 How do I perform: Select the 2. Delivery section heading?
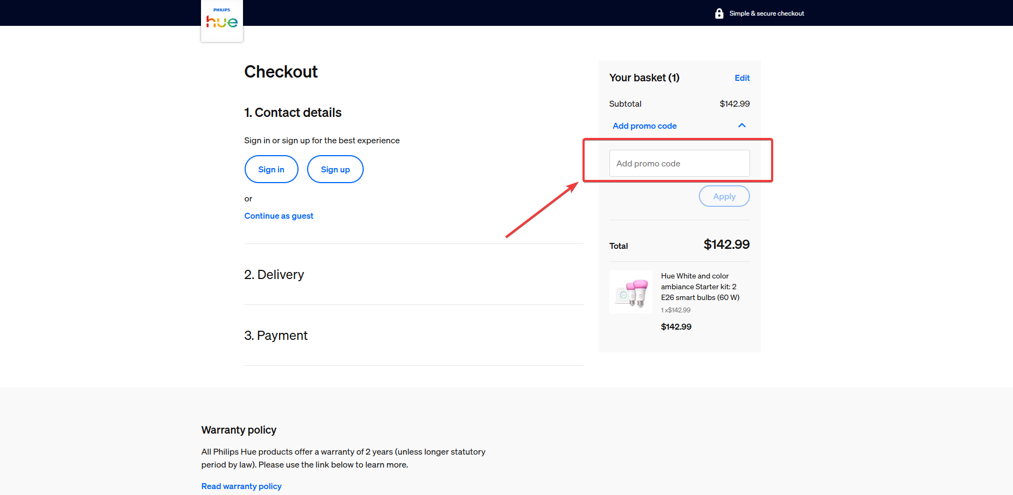point(274,275)
